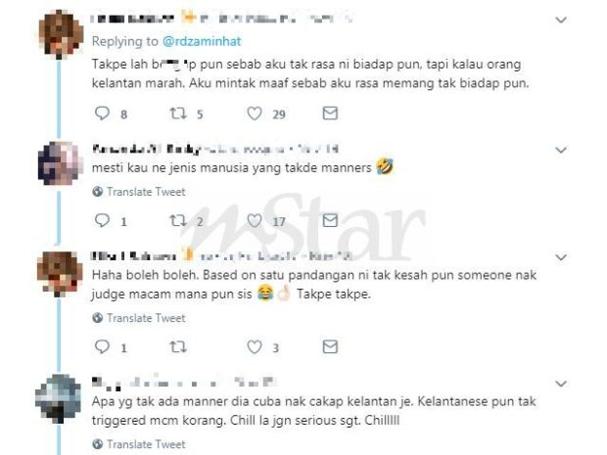
Task: Open first commenter's profile picture
Action: [x=61, y=34]
